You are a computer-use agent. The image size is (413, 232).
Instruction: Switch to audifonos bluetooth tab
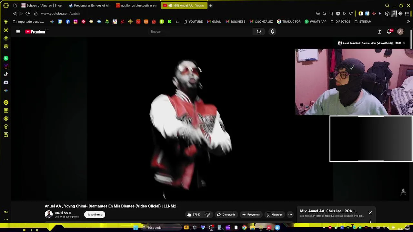pos(137,5)
